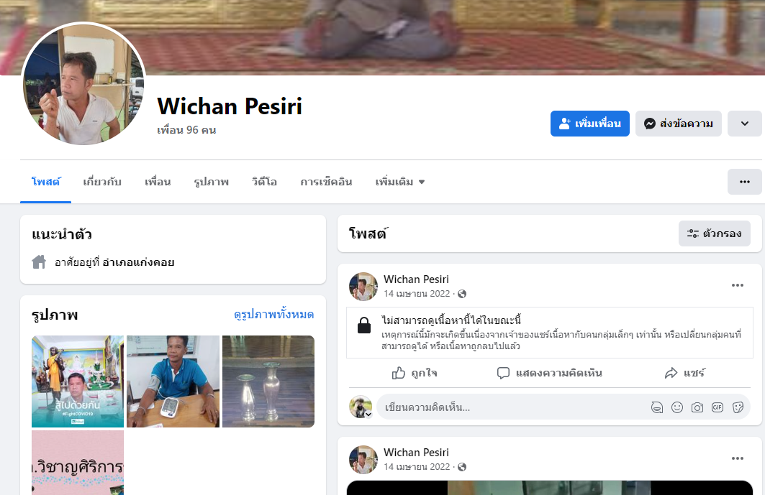Click author name on first post

[x=416, y=279]
